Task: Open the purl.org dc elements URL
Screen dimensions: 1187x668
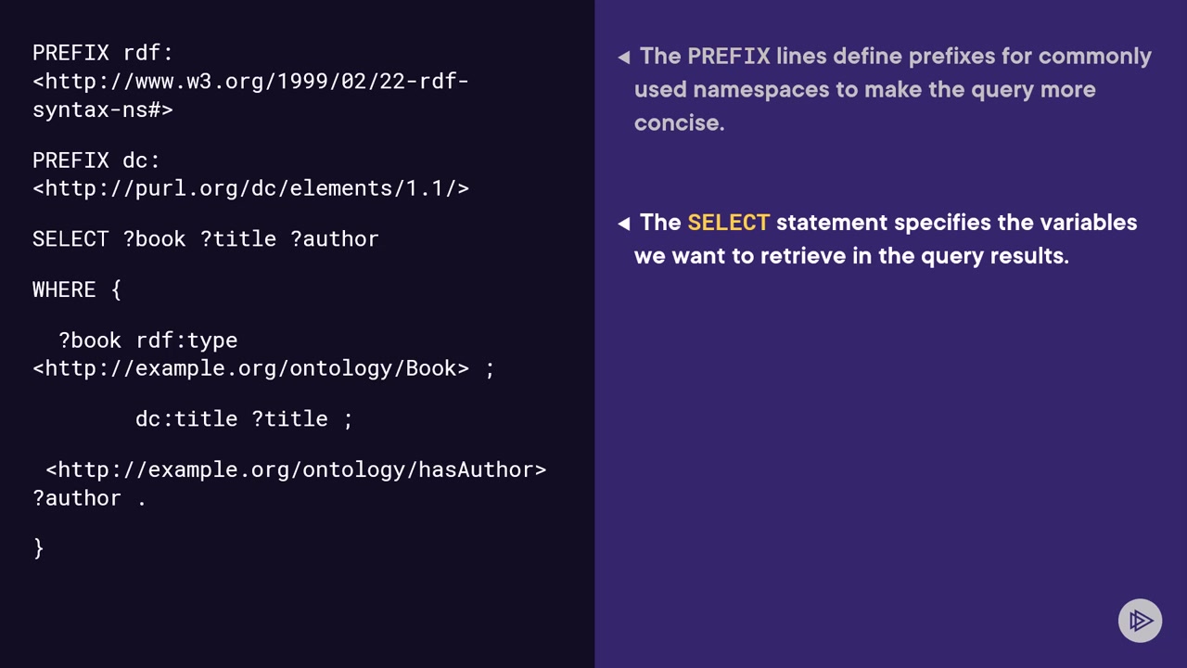Action: [250, 188]
